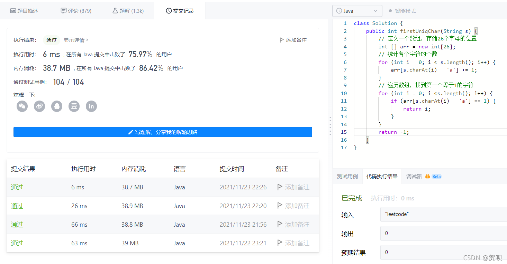The height and width of the screenshot is (264, 507).
Task: Toggle 智能模式 smart mode
Action: point(402,11)
